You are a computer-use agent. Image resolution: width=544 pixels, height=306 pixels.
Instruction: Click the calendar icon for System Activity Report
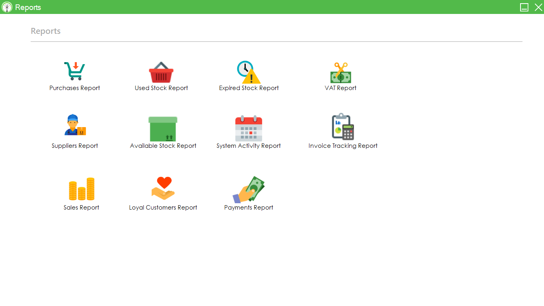point(249,127)
